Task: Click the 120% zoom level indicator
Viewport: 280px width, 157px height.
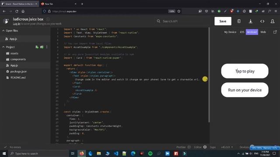Action: pos(171,11)
